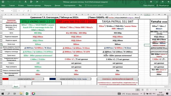This screenshot has width=171, height=96.
Task: Click the zoom percentage value in status bar
Action: click(169, 90)
